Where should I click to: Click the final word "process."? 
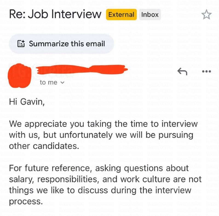[26, 202]
